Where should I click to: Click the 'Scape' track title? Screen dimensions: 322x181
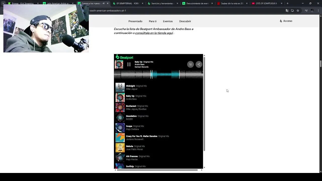click(129, 126)
